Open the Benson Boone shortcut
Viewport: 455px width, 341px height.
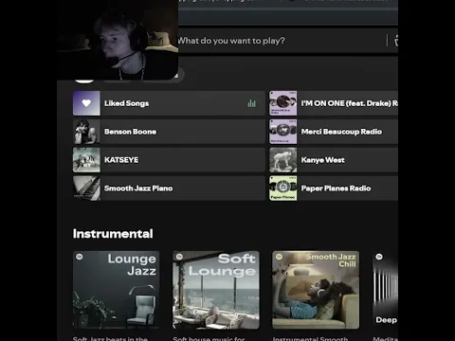[x=169, y=132]
